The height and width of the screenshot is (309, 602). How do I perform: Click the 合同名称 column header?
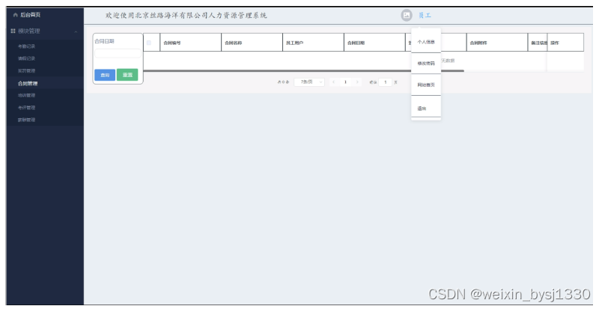point(252,43)
